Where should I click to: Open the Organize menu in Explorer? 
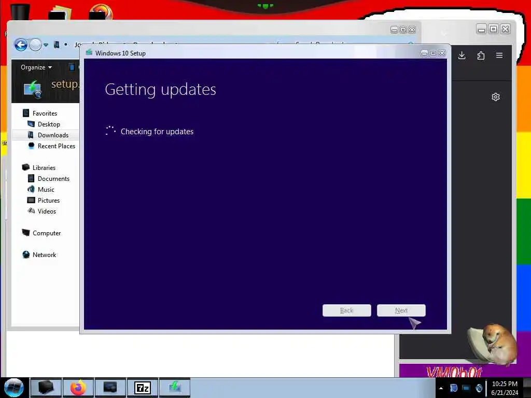36,67
